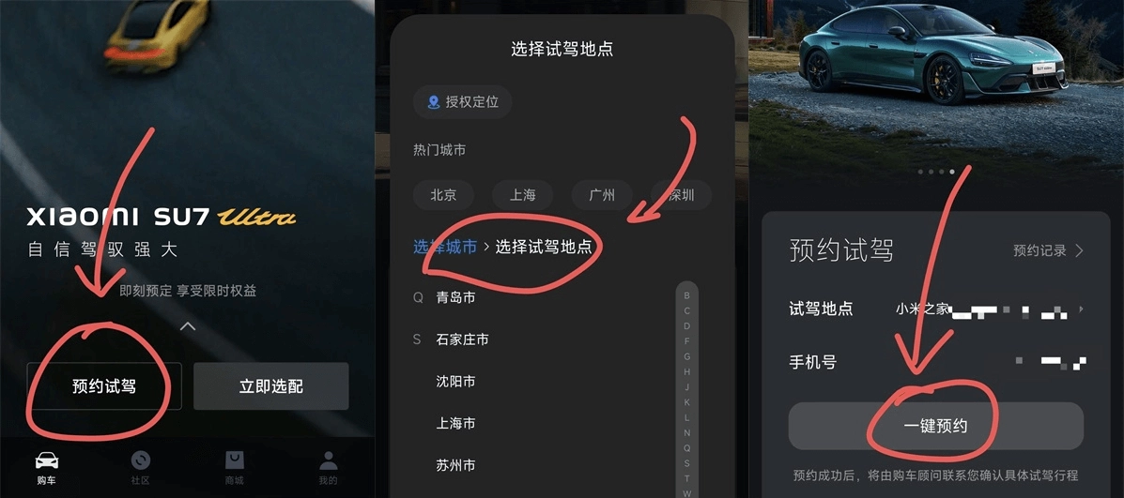Tap the 购车 car icon in bottom navigation
1124x498 pixels.
[x=47, y=460]
